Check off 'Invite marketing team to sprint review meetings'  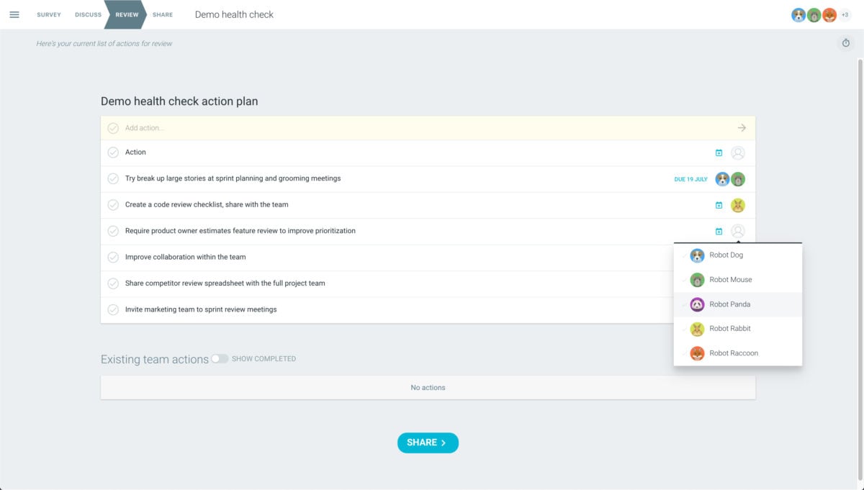(113, 309)
